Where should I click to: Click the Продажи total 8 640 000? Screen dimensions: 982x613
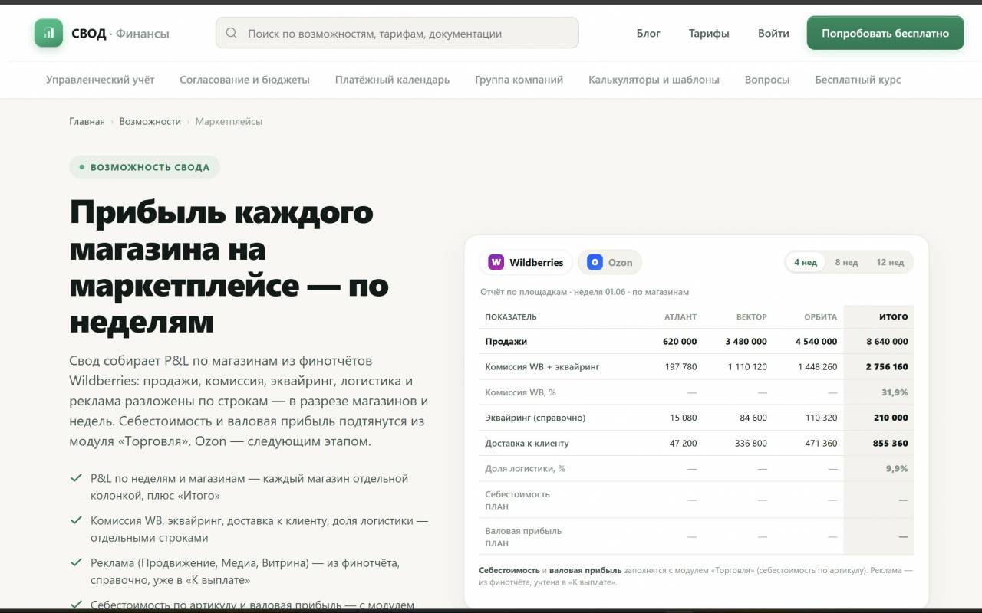tap(887, 341)
